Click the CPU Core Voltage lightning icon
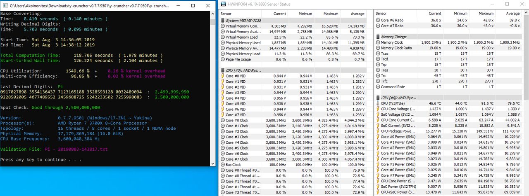529x196 pixels. coord(378,109)
